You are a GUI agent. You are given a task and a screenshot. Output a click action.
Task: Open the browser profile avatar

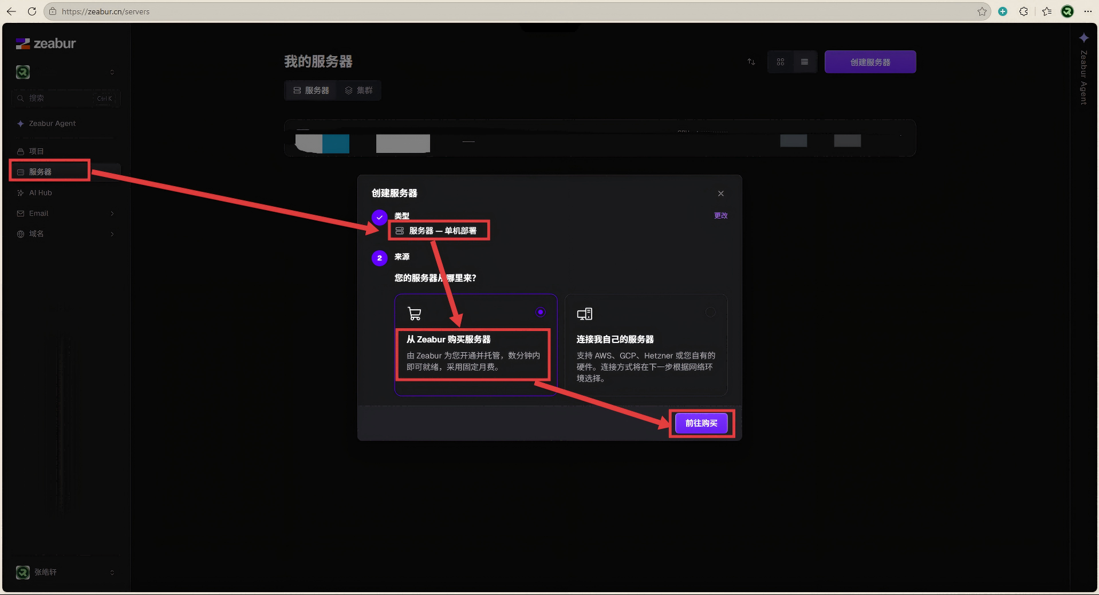tap(1068, 11)
